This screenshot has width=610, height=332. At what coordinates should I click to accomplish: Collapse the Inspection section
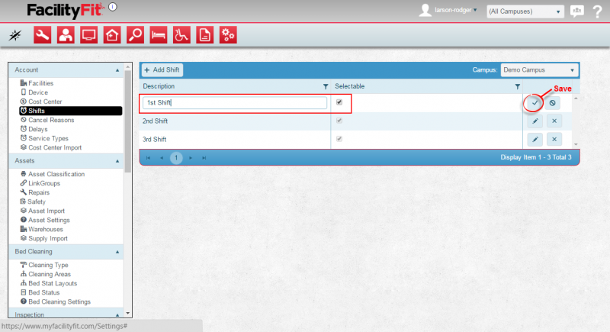pyautogui.click(x=117, y=314)
